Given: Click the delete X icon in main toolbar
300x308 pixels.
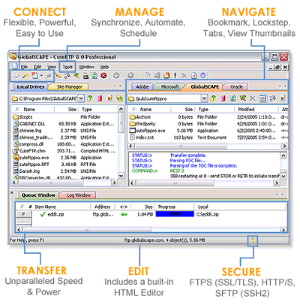Looking at the screenshot, I should (x=184, y=75).
